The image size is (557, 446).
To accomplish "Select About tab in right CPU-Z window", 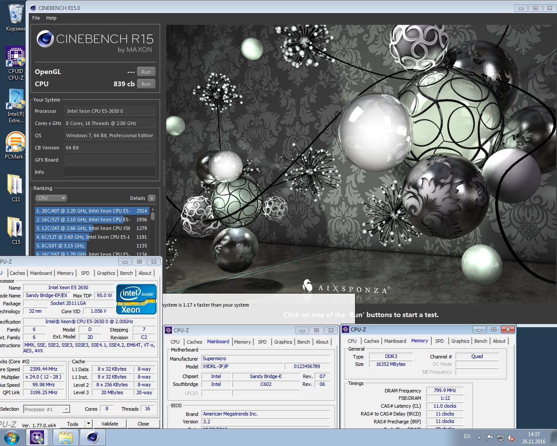I will [x=499, y=341].
